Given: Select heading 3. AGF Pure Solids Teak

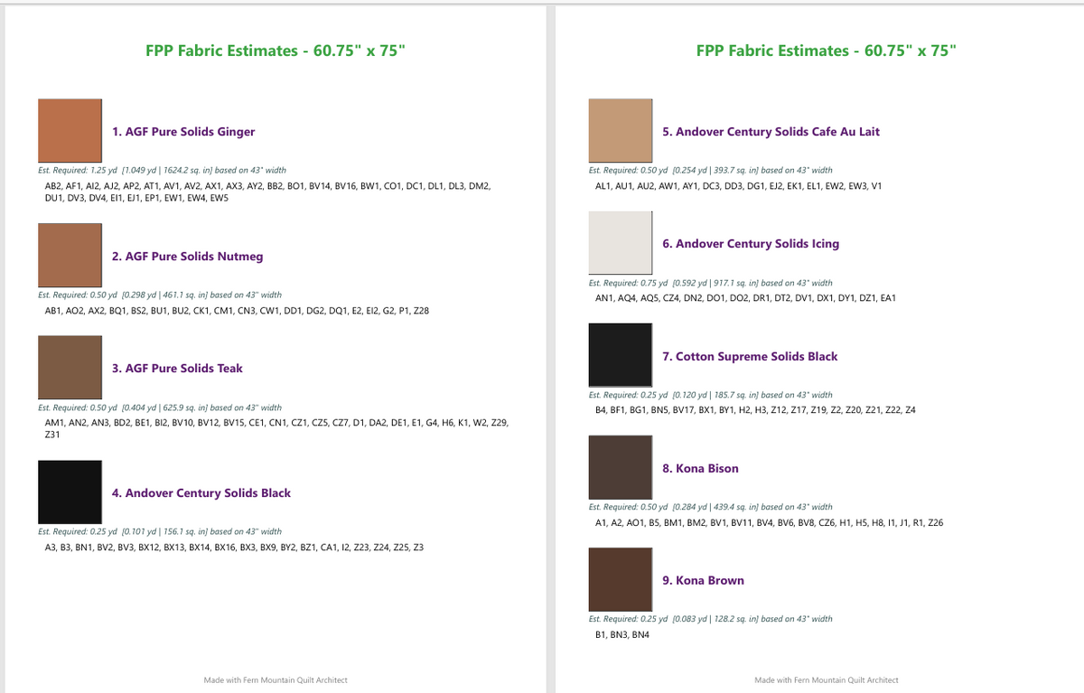Looking at the screenshot, I should [x=177, y=369].
